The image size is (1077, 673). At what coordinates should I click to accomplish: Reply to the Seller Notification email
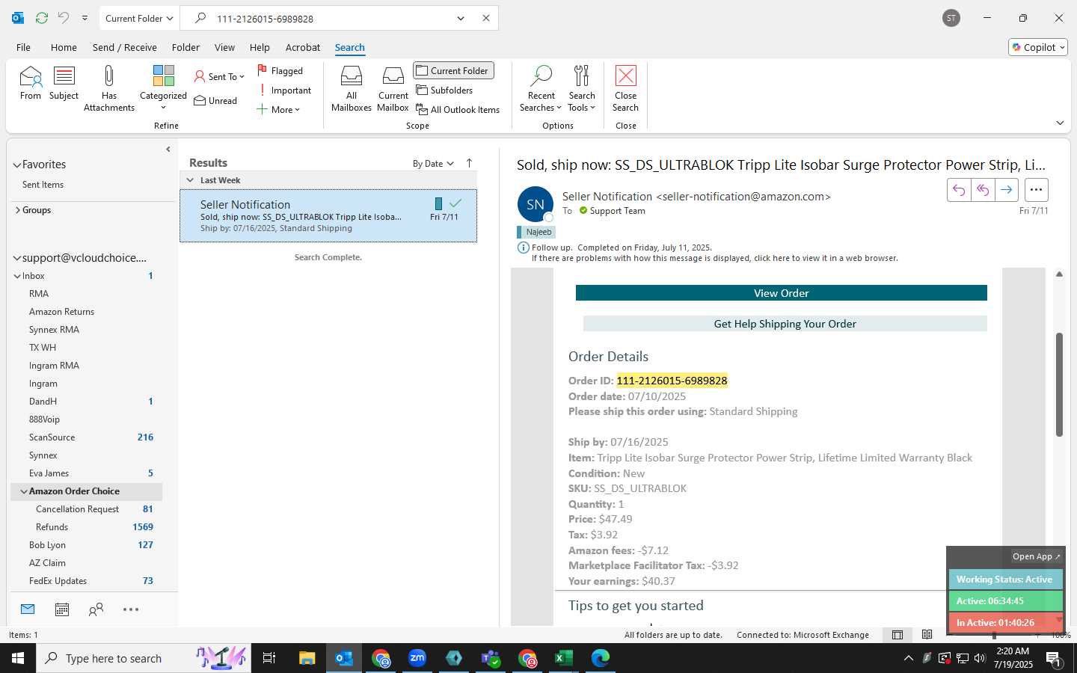[x=959, y=190]
